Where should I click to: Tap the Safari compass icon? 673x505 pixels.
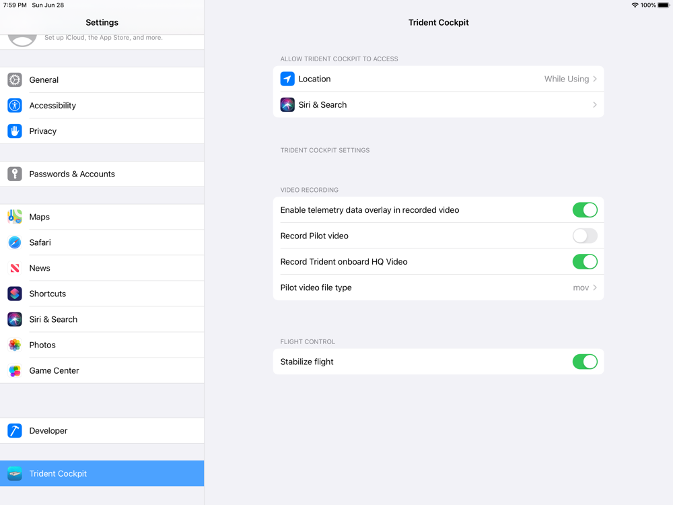click(15, 242)
